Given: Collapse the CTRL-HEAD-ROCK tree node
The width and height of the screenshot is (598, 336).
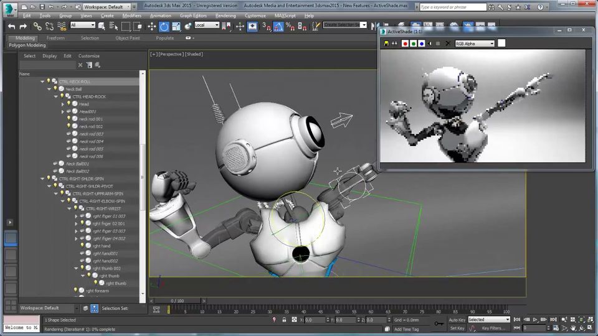Looking at the screenshot, I should [55, 96].
